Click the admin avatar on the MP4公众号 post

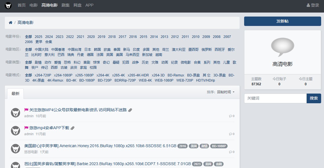point(15,113)
